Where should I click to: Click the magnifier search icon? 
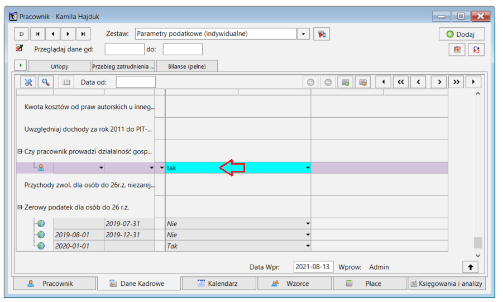(x=46, y=82)
